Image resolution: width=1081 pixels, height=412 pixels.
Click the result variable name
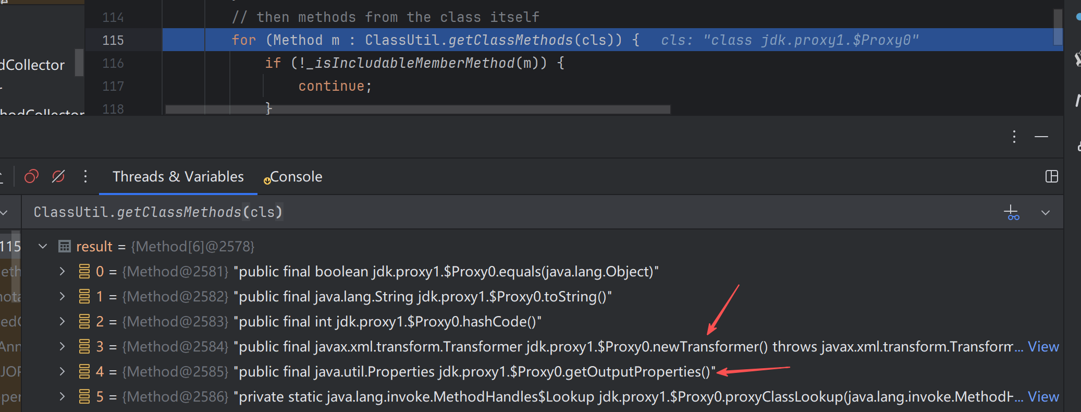[x=94, y=247]
